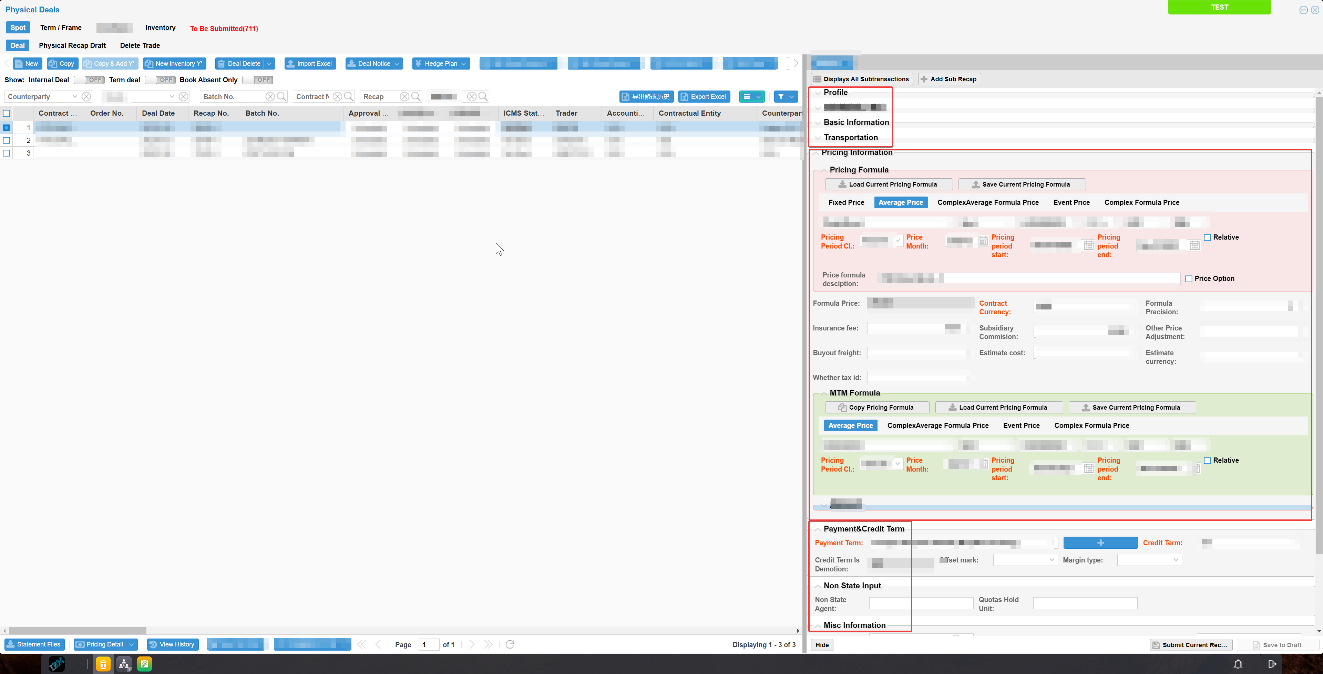
Task: Click Import Excel button
Action: pos(310,64)
